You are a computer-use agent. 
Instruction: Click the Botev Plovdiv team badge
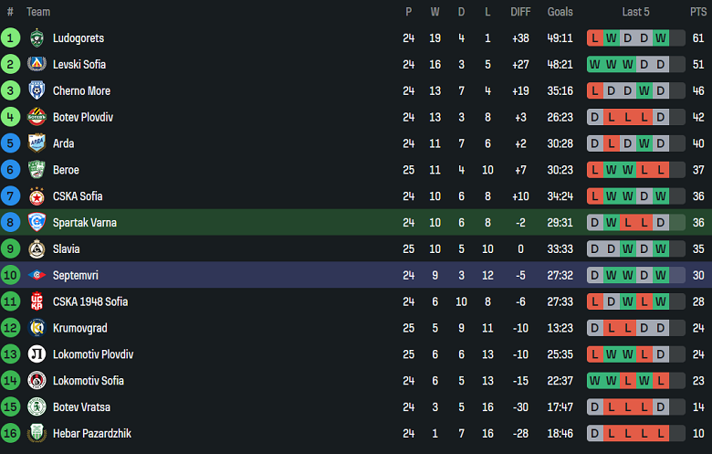coord(37,117)
